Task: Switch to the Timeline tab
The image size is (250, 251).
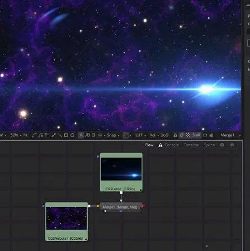Action: click(x=192, y=145)
